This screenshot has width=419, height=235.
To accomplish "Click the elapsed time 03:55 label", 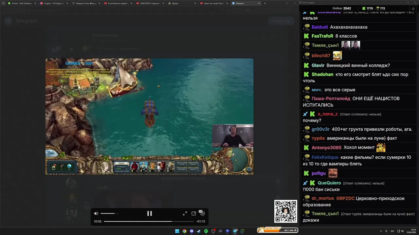I will (98, 221).
